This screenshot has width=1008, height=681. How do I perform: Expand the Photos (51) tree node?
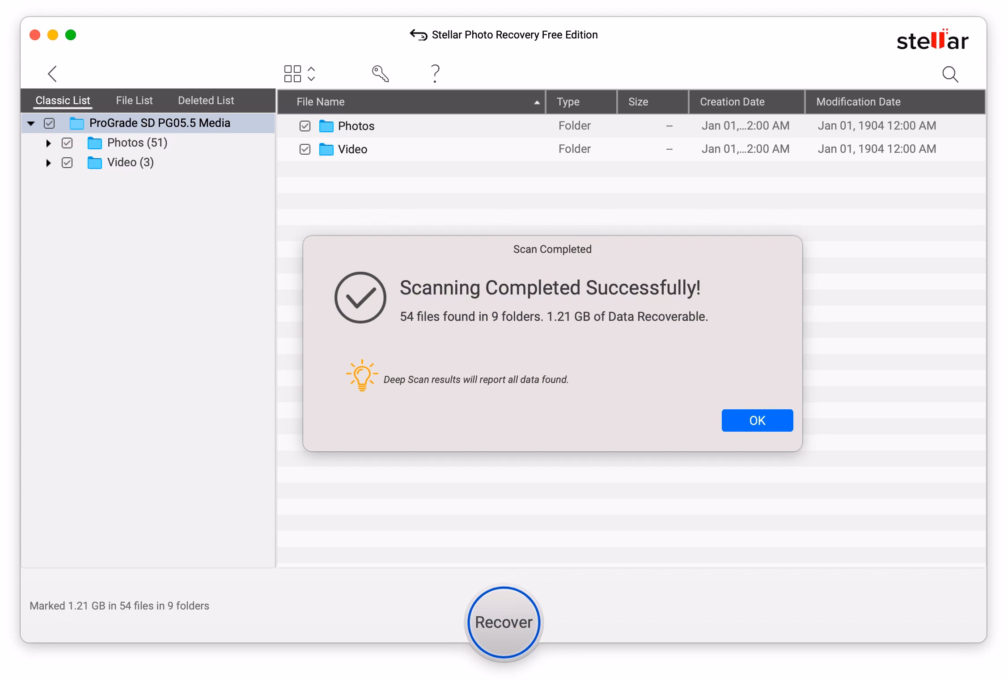point(48,143)
